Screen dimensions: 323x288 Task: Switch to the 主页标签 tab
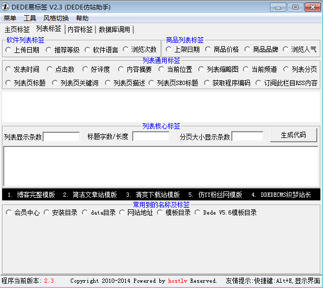(x=17, y=29)
